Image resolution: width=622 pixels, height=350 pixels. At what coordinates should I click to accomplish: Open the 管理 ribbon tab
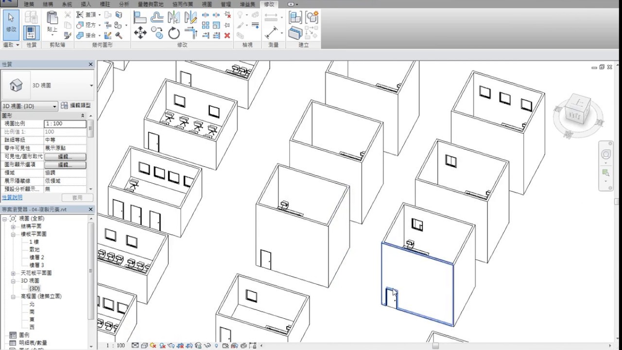tap(225, 4)
